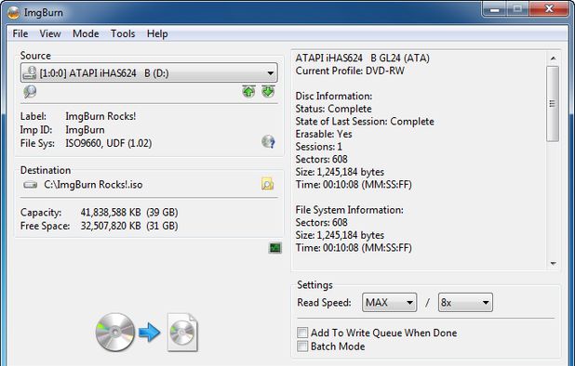Click the Sessions: 1 line
This screenshot has height=366, width=575.
pyautogui.click(x=319, y=147)
